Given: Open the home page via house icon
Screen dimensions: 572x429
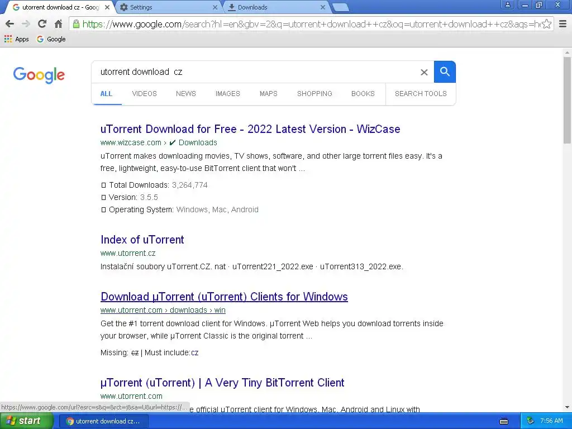Looking at the screenshot, I should point(58,24).
